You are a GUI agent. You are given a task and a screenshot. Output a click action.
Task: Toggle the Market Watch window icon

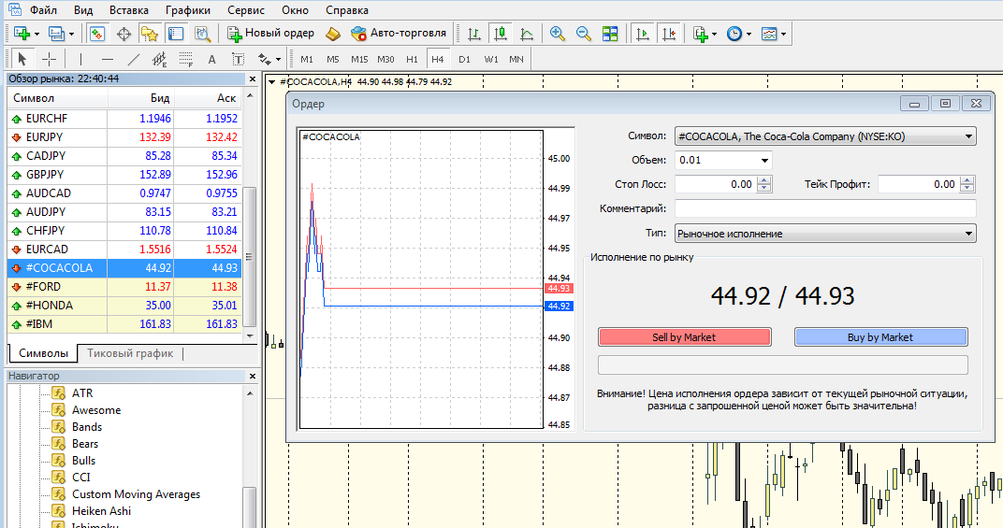point(96,34)
